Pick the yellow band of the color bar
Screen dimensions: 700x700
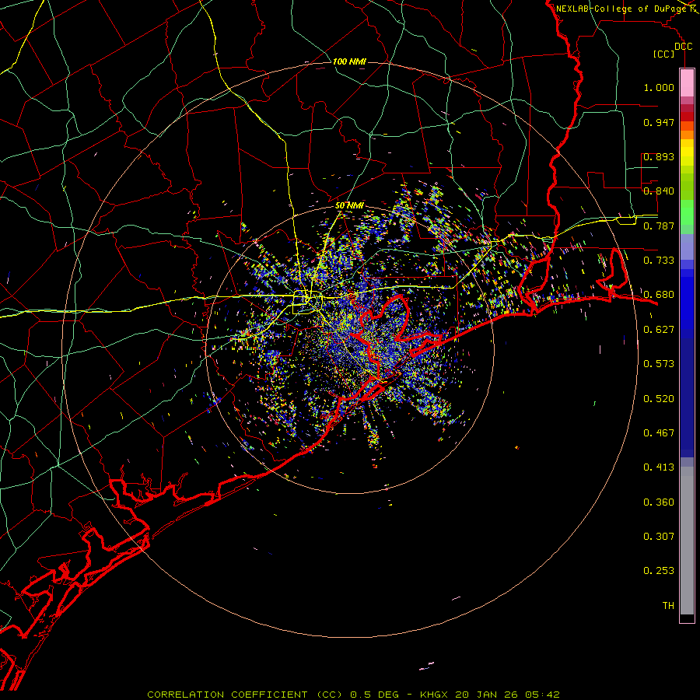click(687, 153)
